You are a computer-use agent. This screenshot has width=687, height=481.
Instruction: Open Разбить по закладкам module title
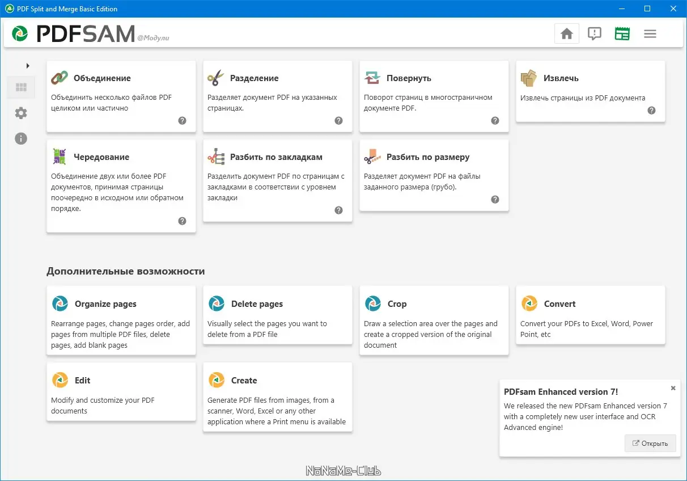pos(276,157)
